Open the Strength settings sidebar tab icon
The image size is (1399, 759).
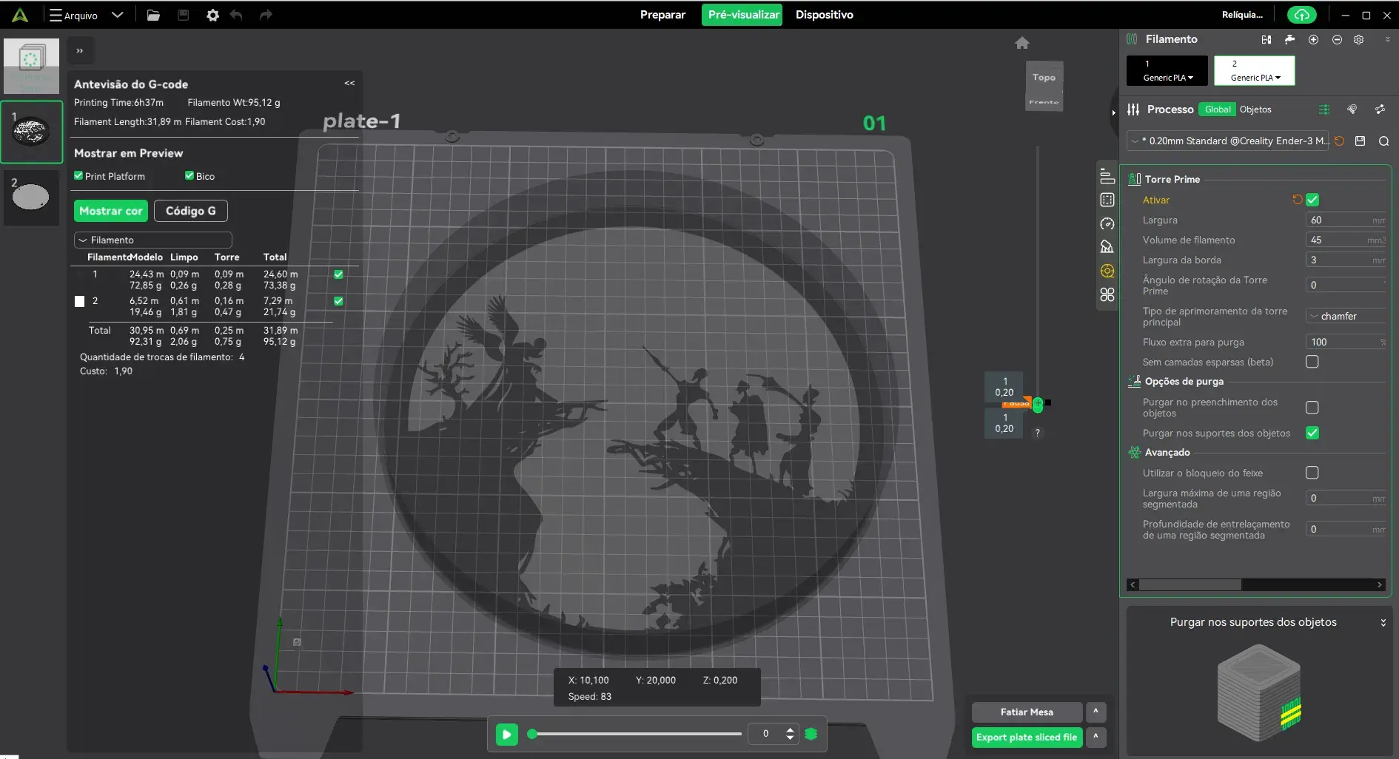pyautogui.click(x=1107, y=200)
